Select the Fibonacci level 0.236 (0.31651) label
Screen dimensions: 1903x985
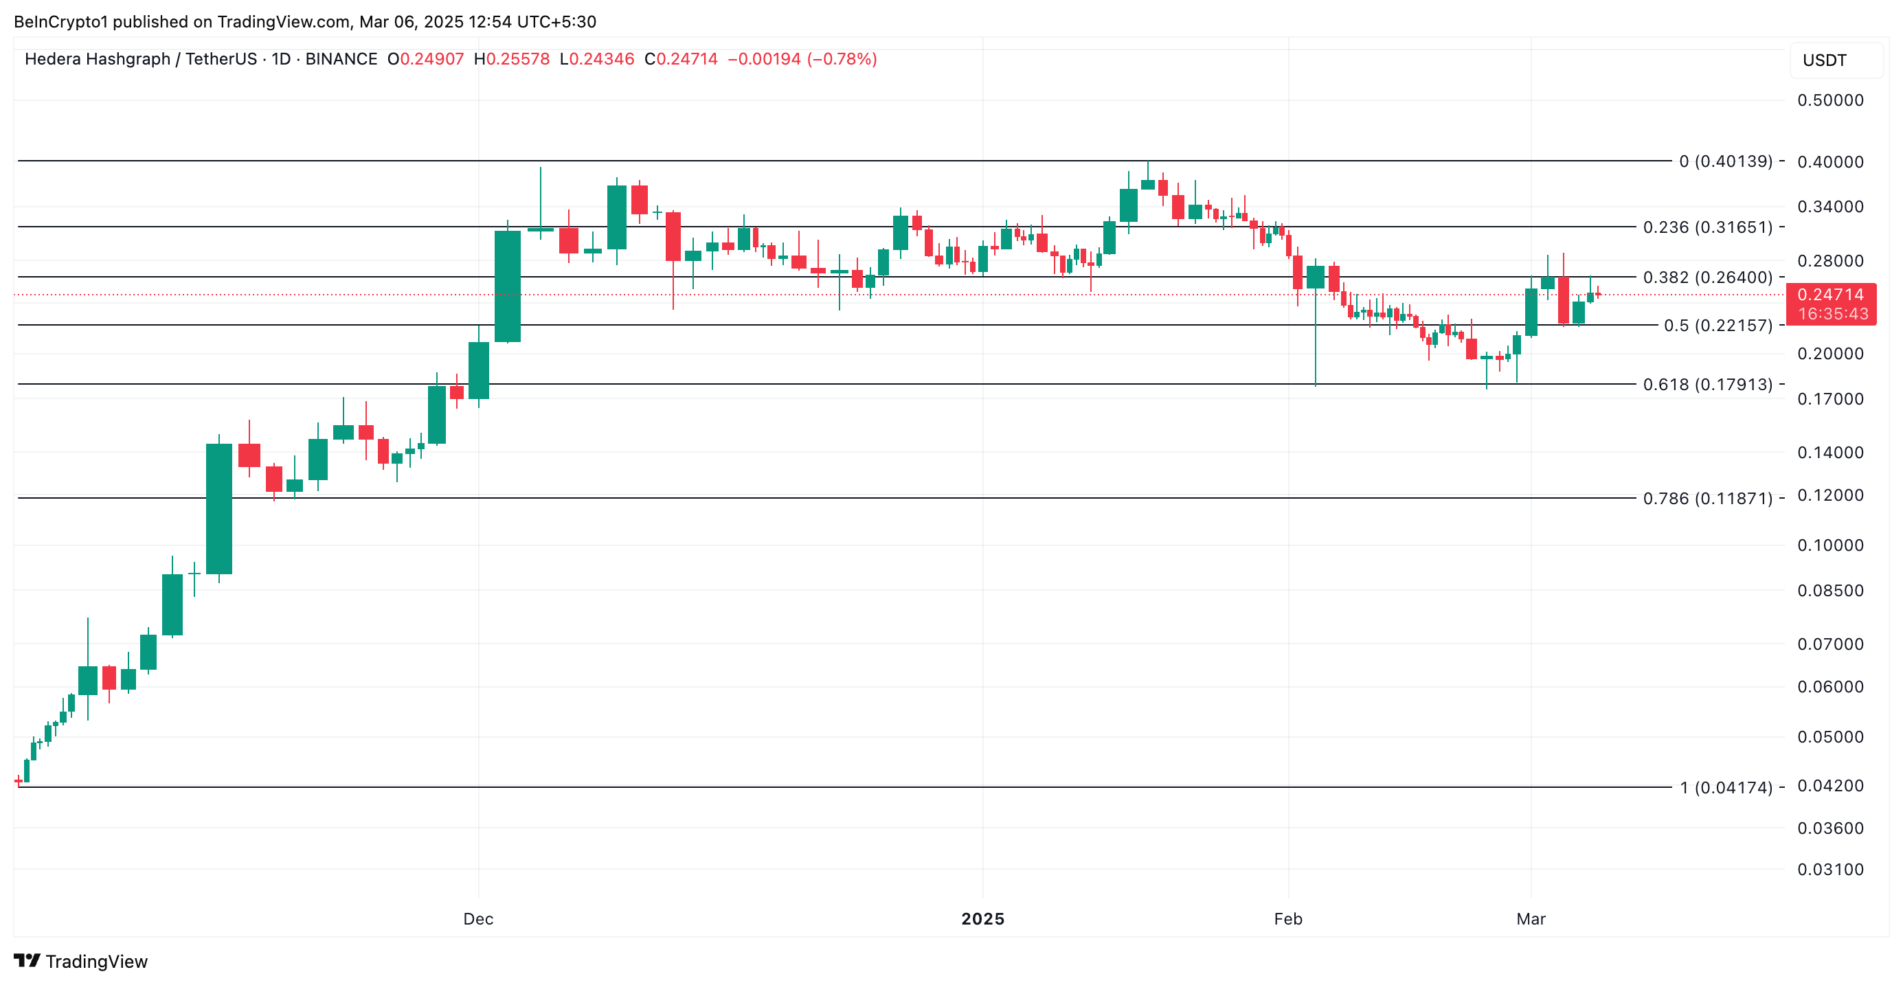click(1707, 227)
